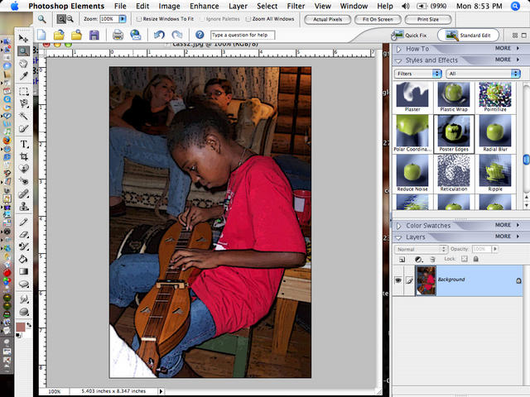This screenshot has height=397, width=530.
Task: Select the Move tool
Action: click(x=23, y=38)
